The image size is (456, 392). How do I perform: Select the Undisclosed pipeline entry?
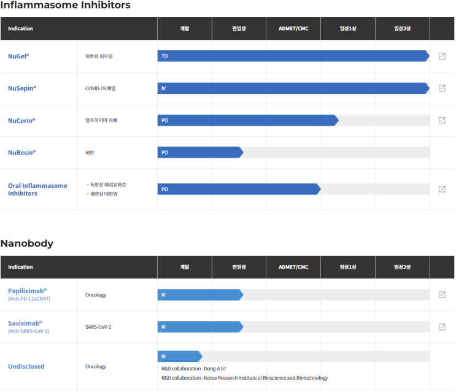point(26,366)
